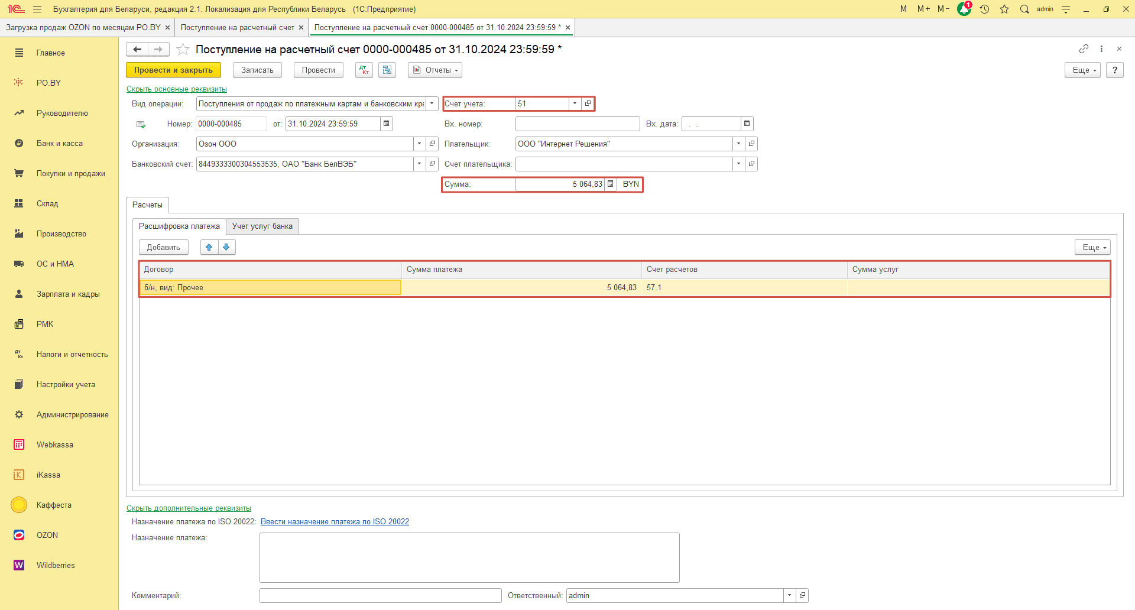Screen dimensions: 1135x610
Task: Click Скрыть дополнительные реквизиты link
Action: (x=189, y=508)
